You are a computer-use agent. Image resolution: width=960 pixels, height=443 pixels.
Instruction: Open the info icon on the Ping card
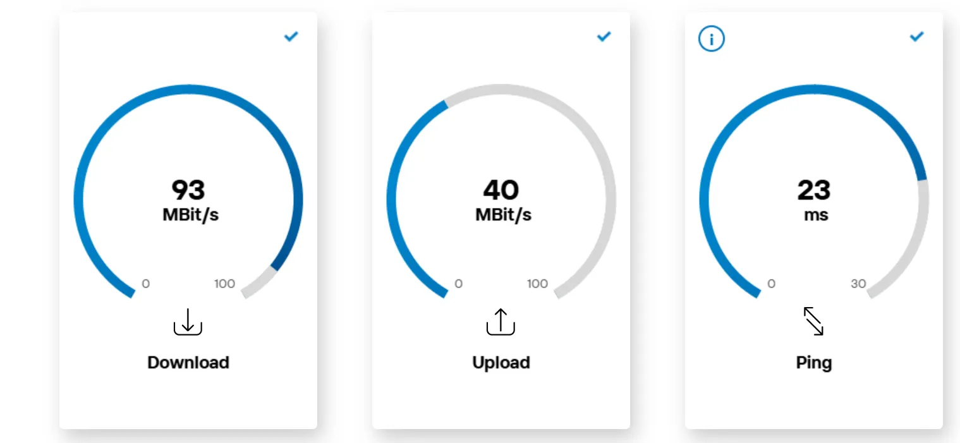tap(711, 39)
